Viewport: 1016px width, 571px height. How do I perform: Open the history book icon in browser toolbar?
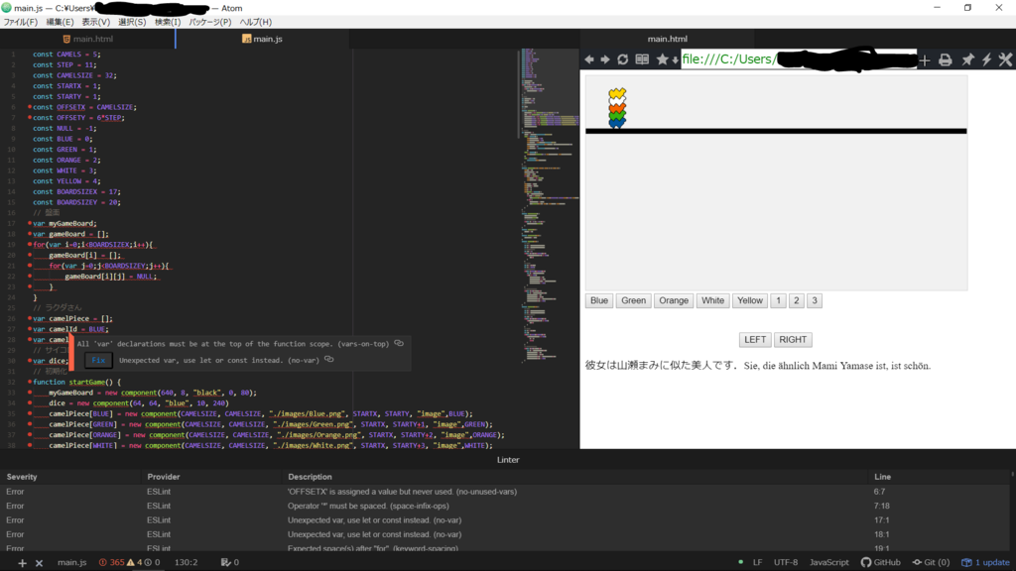[x=642, y=59]
